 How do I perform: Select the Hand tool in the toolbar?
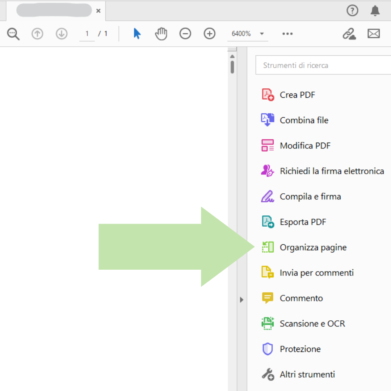(x=161, y=34)
